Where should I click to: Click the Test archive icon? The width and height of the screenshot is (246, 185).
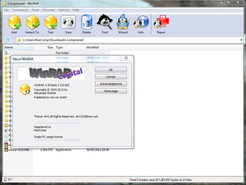point(51,22)
